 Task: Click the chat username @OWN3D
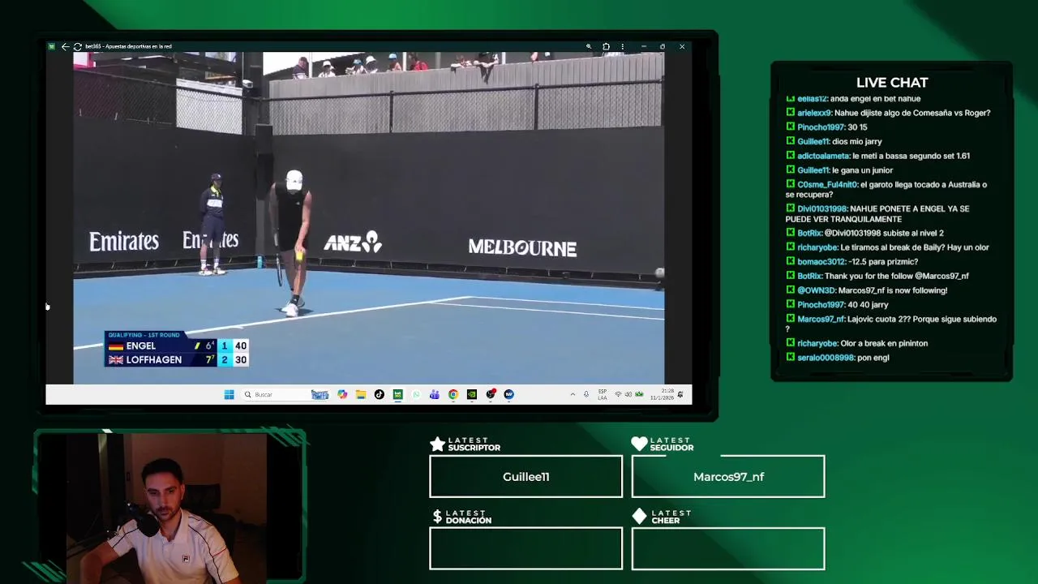pos(816,290)
